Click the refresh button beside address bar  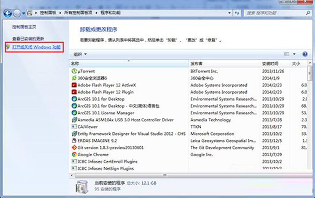[x=237, y=13]
